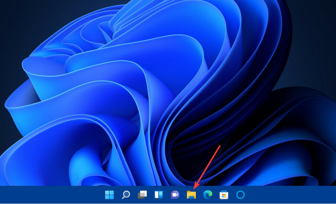Open File Explorer from the taskbar
The image size is (336, 204).
[x=191, y=195]
